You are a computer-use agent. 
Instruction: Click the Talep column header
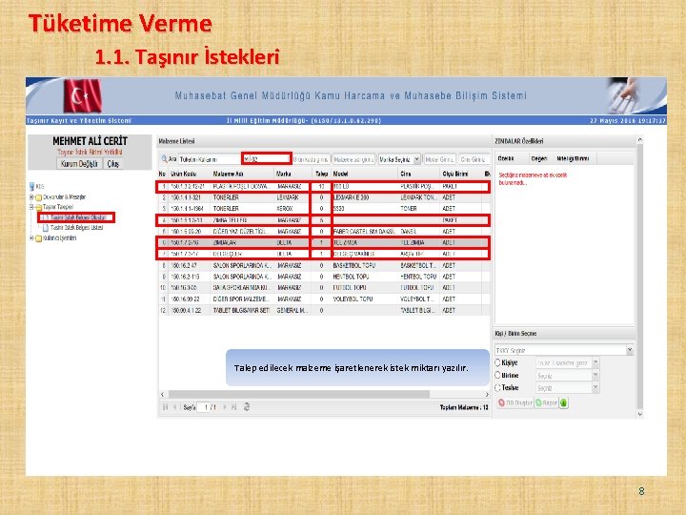tap(322, 175)
